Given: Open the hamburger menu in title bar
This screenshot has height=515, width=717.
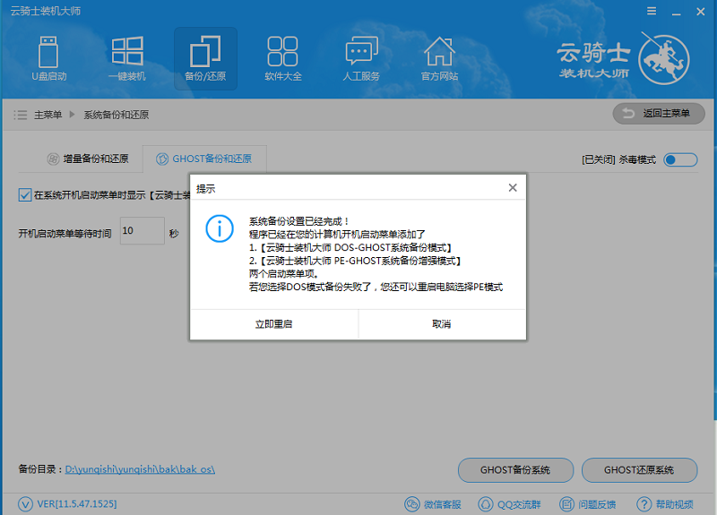Looking at the screenshot, I should pos(652,11).
